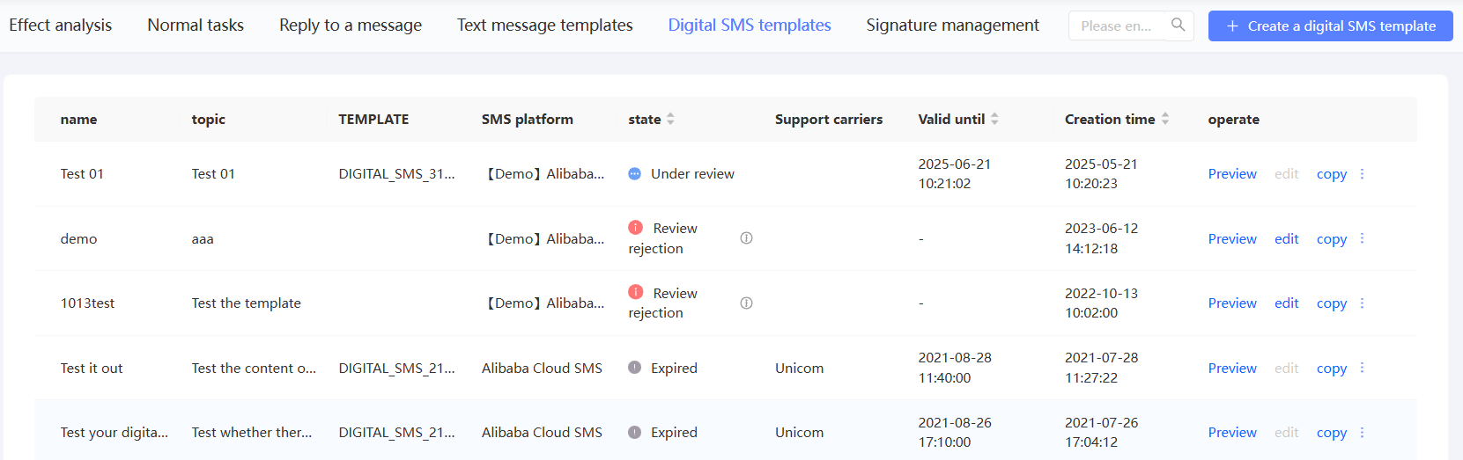Click the 'Test the template' topic cell
Screen dimensions: 1463x460
coord(247,303)
